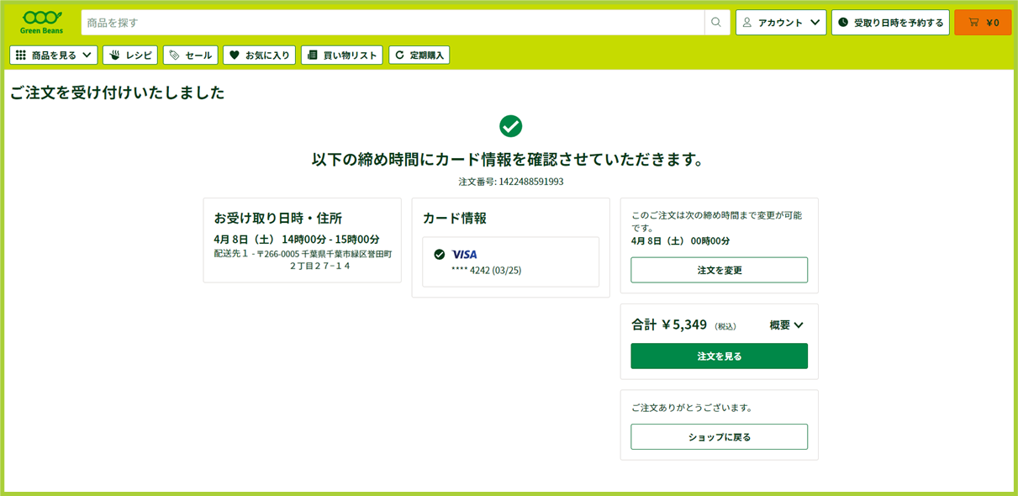
Task: Click the green 注文を見る button
Action: [x=720, y=356]
